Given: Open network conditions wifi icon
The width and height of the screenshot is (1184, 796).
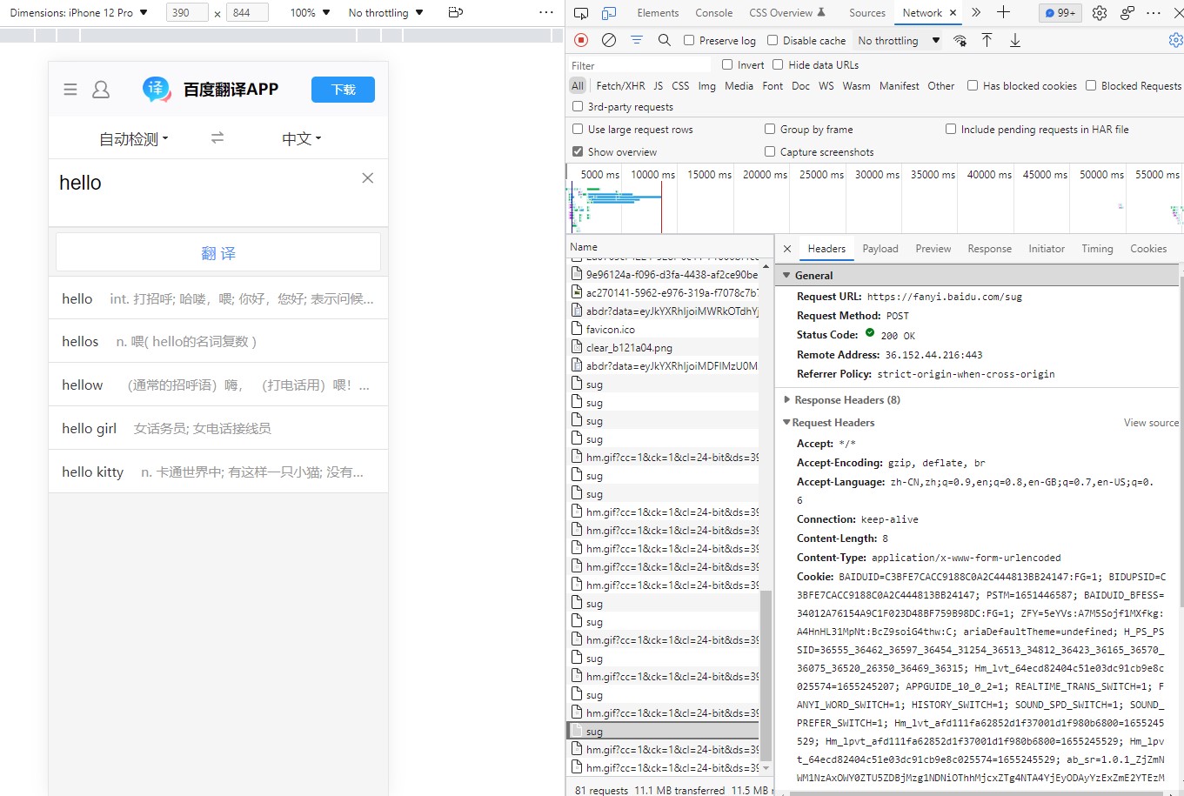Looking at the screenshot, I should coord(960,40).
